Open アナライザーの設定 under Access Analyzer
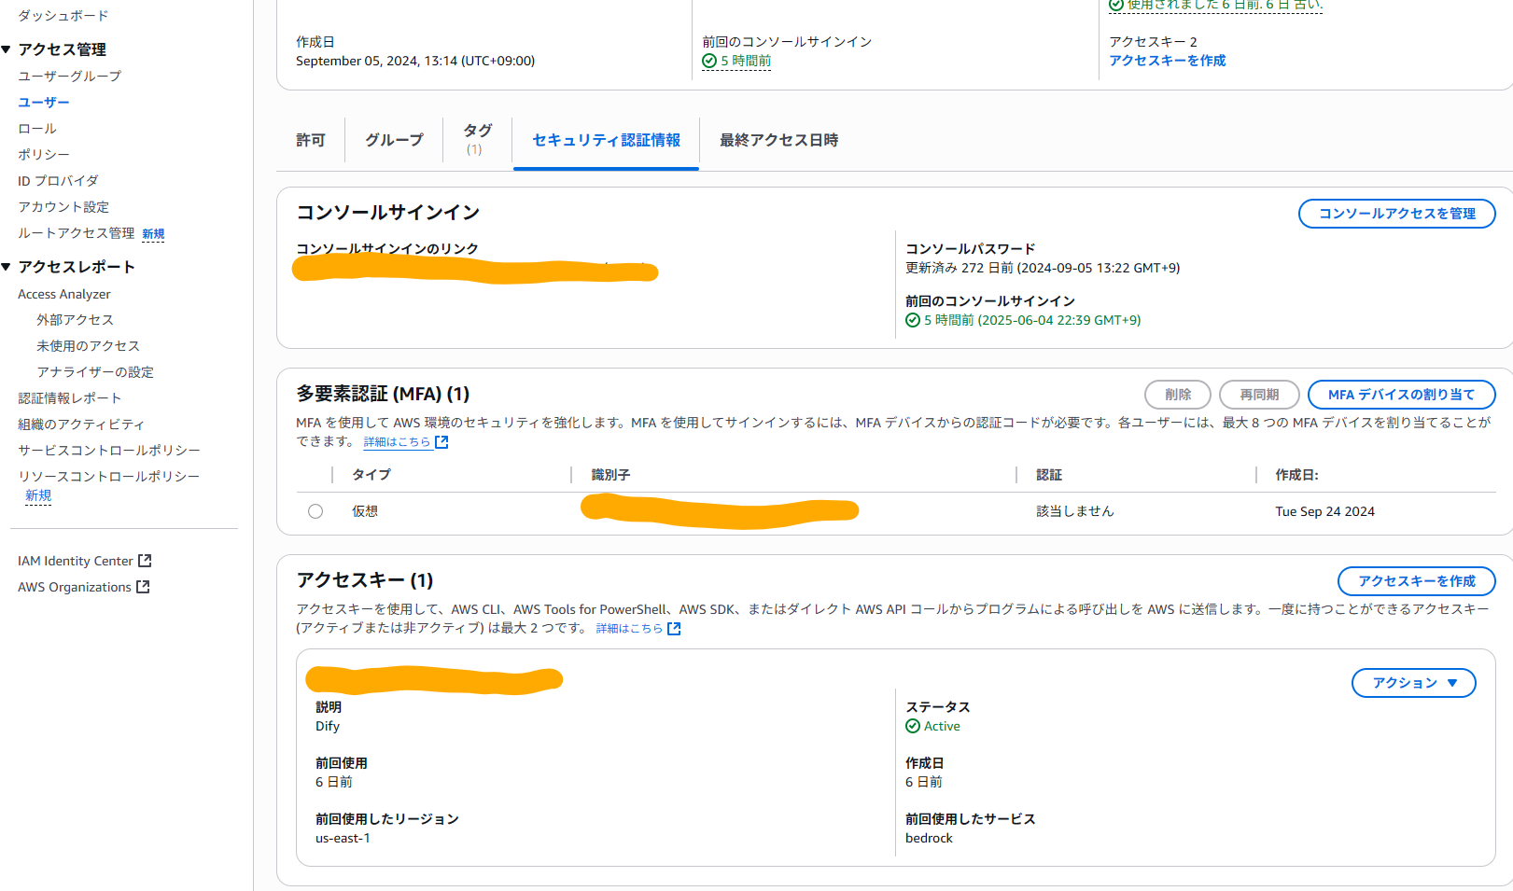The width and height of the screenshot is (1513, 891). tap(95, 372)
